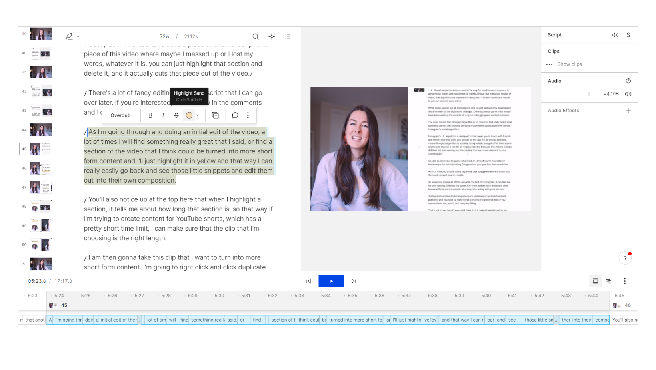This screenshot has width=656, height=370.
Task: Toggle the speaker icon next to Script
Action: point(615,35)
